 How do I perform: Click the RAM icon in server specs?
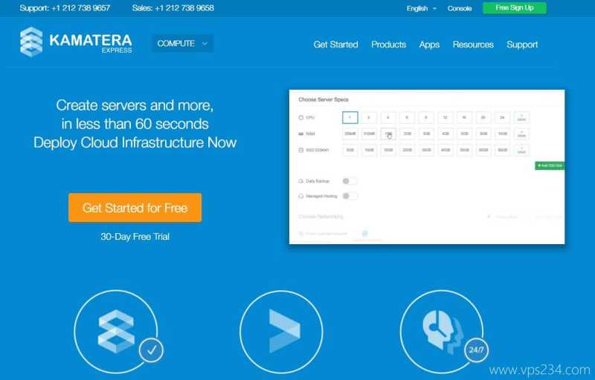(301, 134)
